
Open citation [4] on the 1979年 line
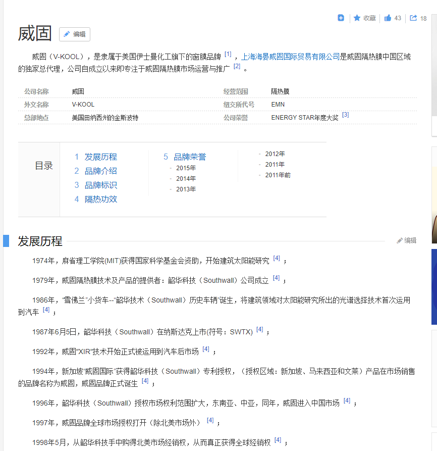[276, 278]
